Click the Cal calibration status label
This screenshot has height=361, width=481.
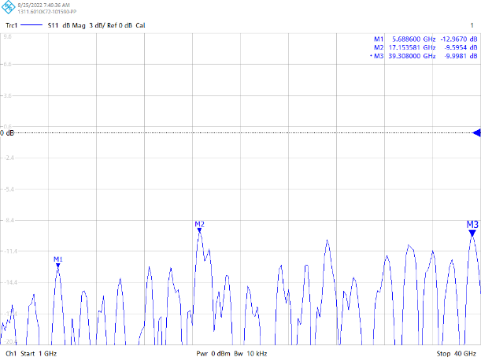coord(161,26)
